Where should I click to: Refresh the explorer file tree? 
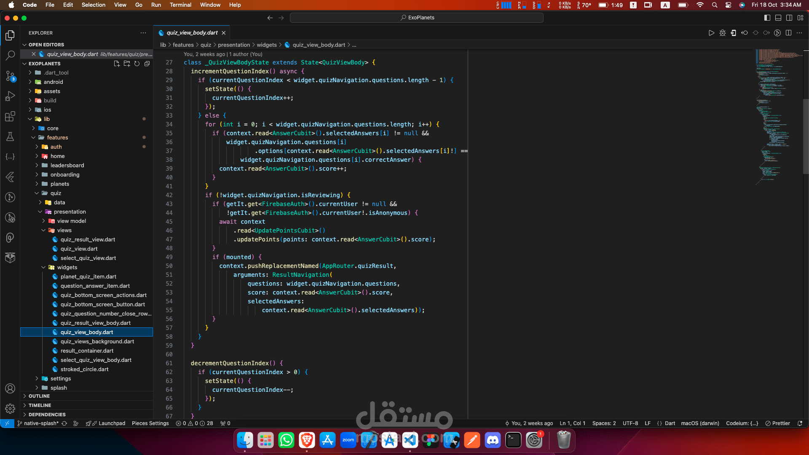(x=137, y=64)
